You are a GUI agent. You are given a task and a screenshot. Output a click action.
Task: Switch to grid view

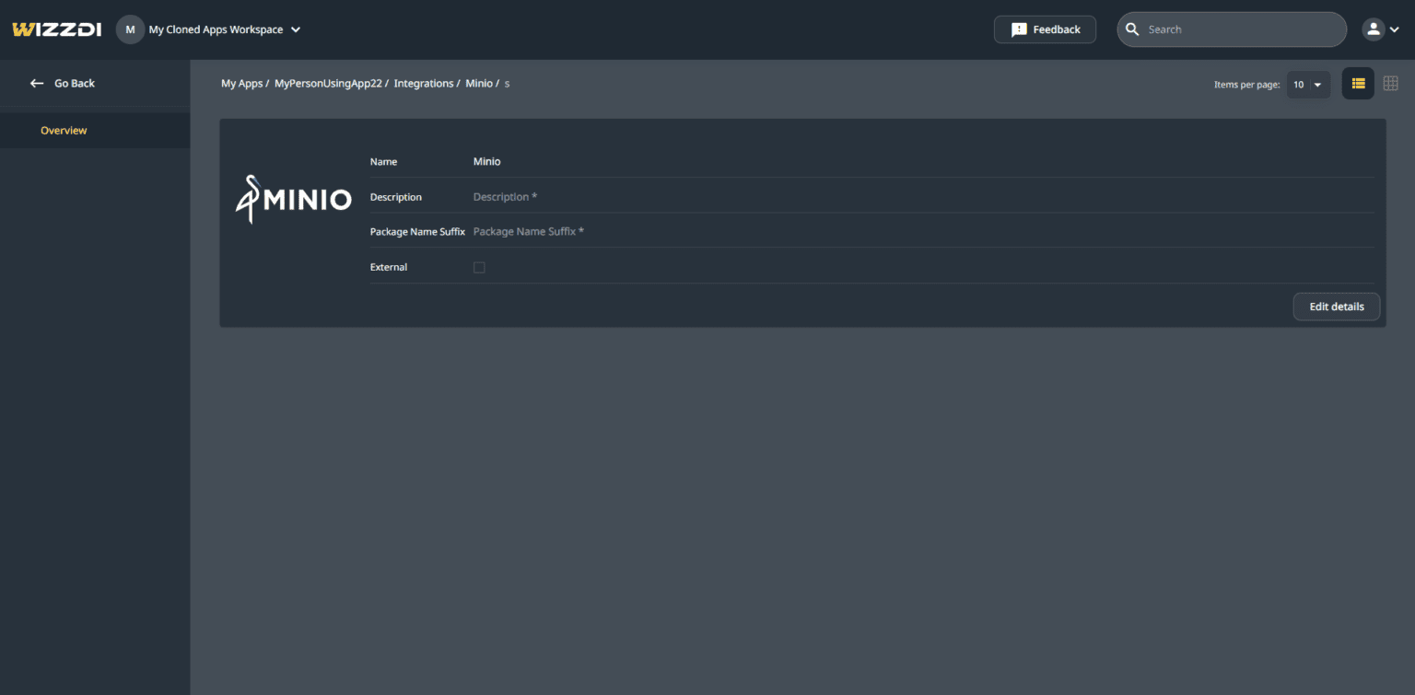pos(1391,84)
